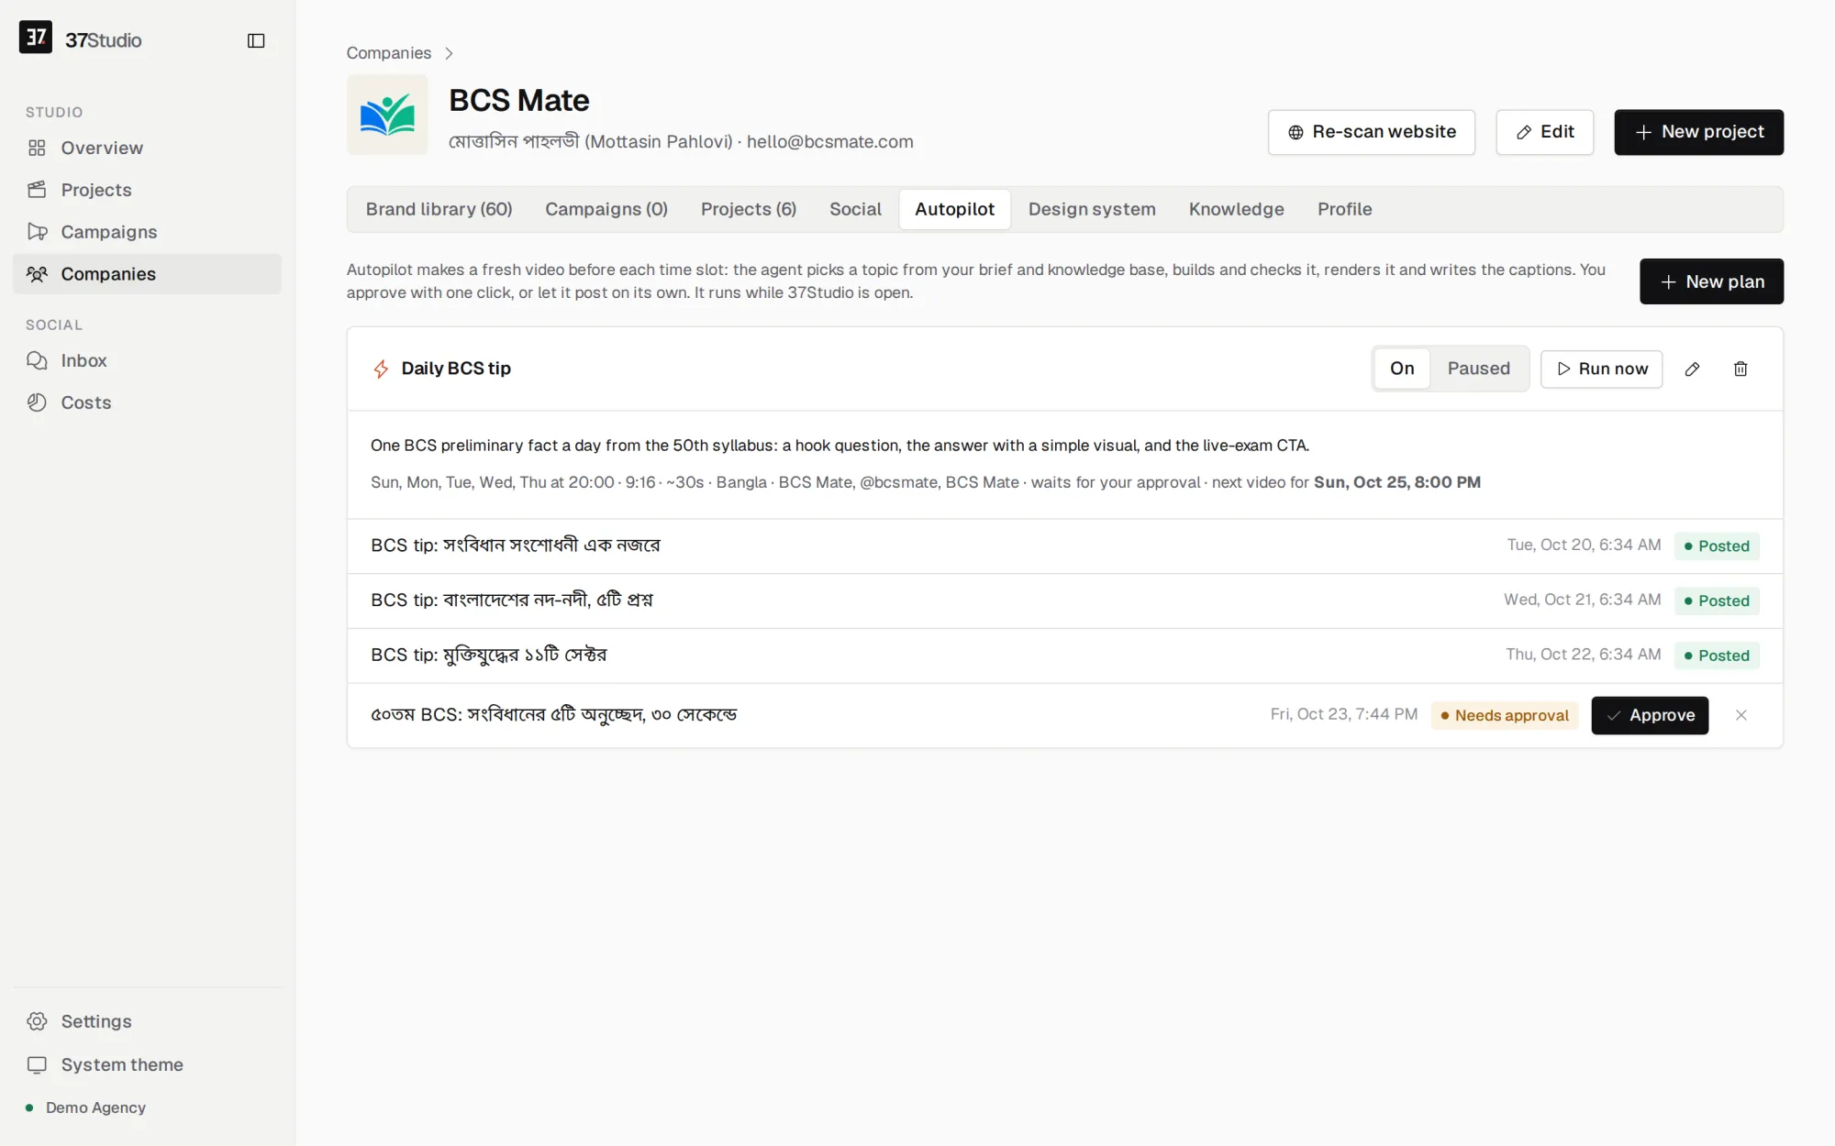Image resolution: width=1835 pixels, height=1146 pixels.
Task: Click the Daily BCS tip plan title
Action: [x=456, y=369]
